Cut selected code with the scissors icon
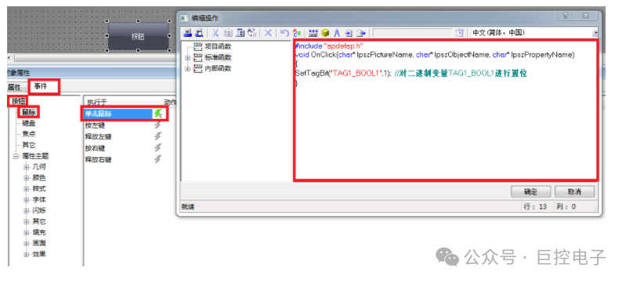This screenshot has width=626, height=282. pos(215,33)
